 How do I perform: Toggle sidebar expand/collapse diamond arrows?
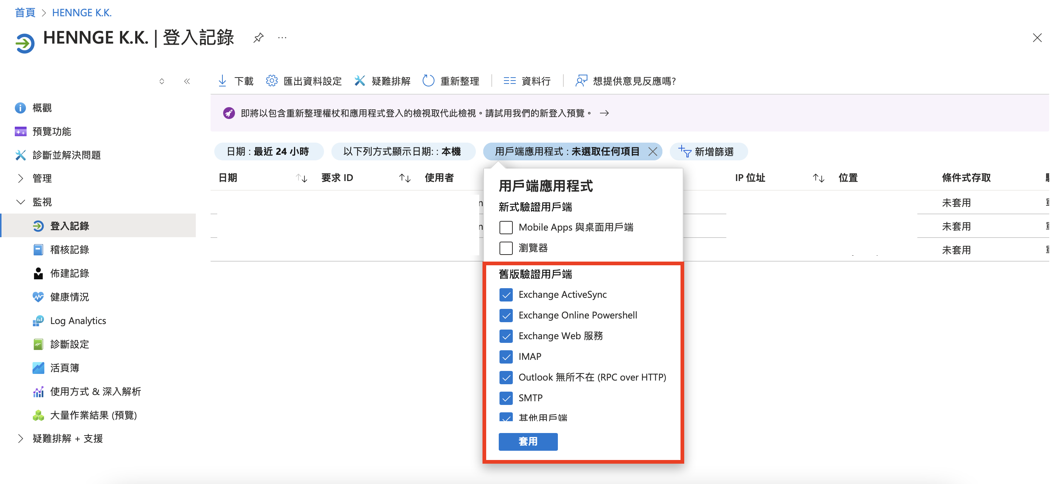pos(161,81)
